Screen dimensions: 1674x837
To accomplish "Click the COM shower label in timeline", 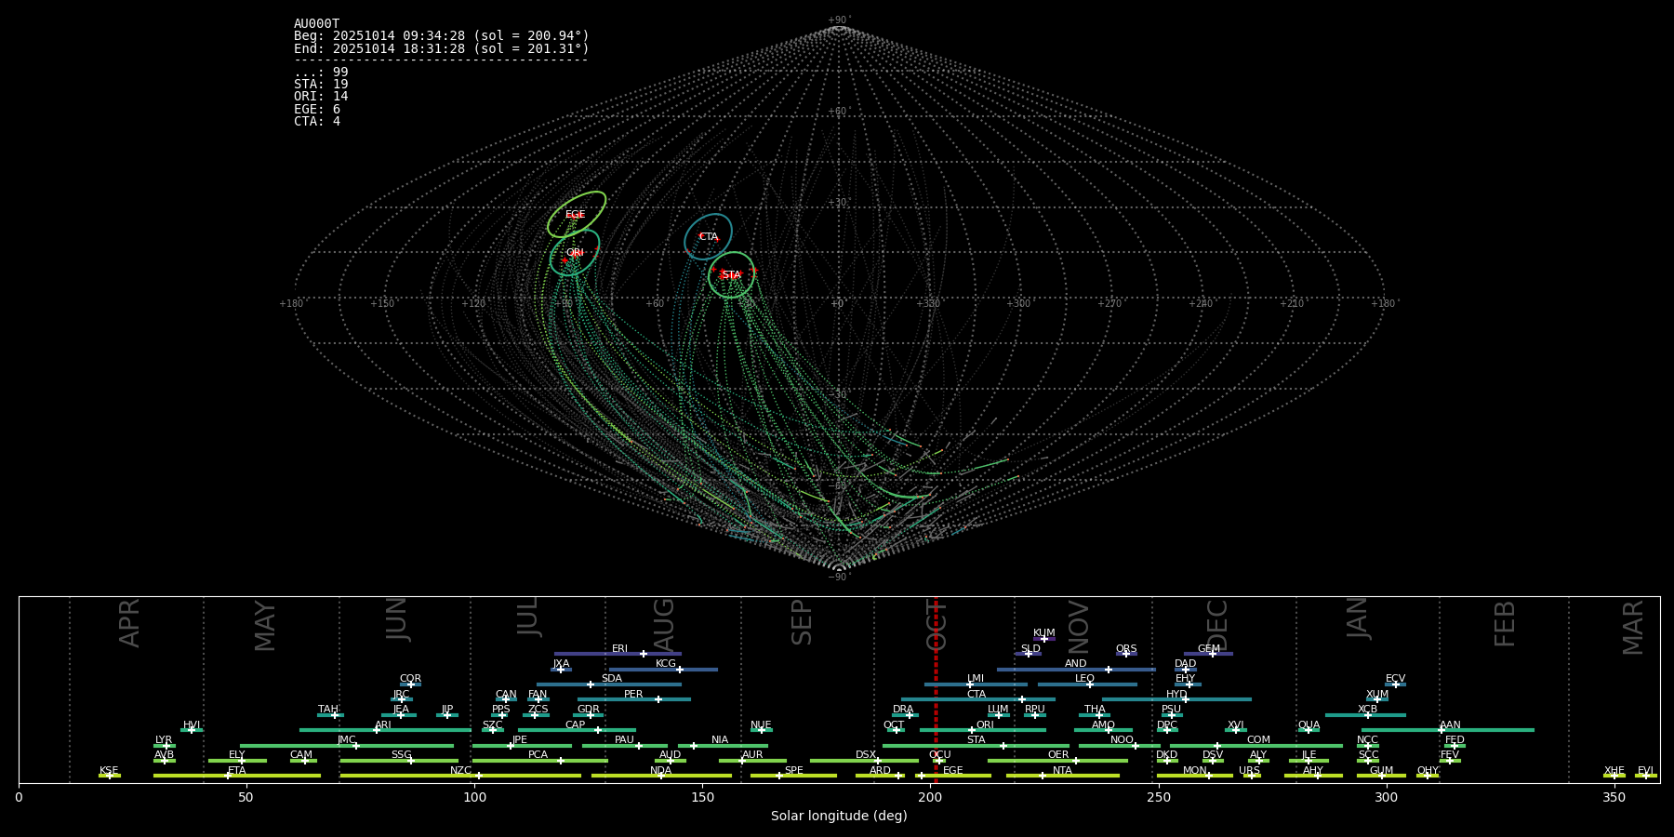I will pyautogui.click(x=1258, y=740).
